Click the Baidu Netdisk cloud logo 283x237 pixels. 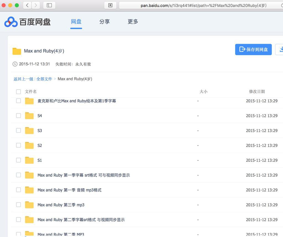click(x=11, y=22)
